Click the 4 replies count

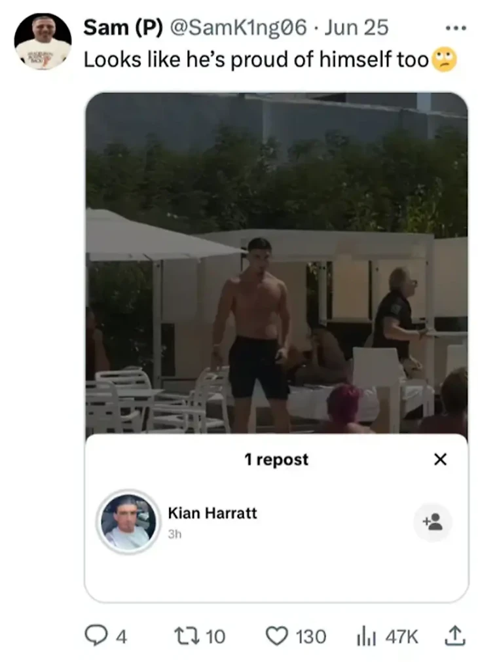coord(121,636)
